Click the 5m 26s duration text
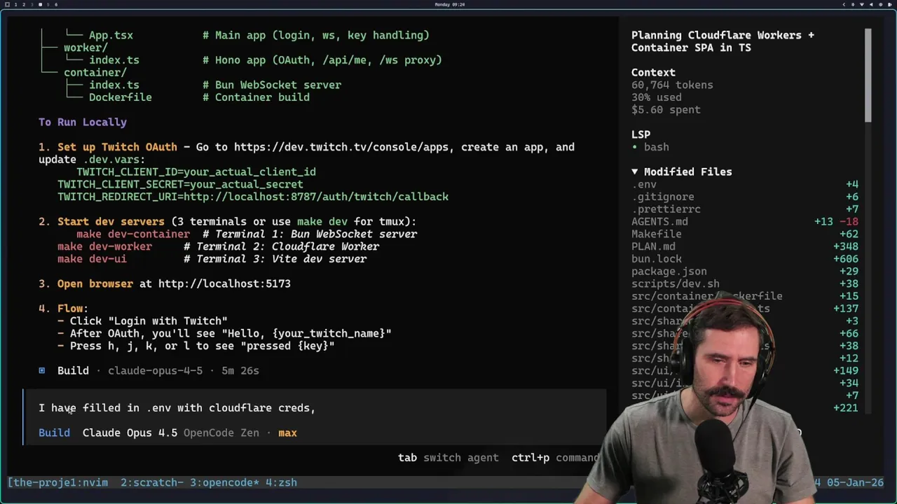 240,370
